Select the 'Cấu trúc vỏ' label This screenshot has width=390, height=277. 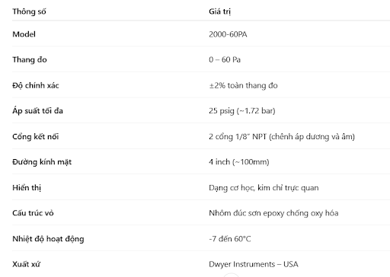tap(33, 213)
